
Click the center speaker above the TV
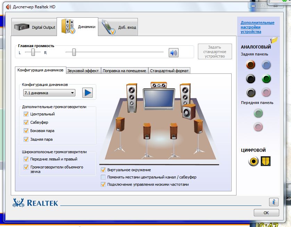(159, 85)
